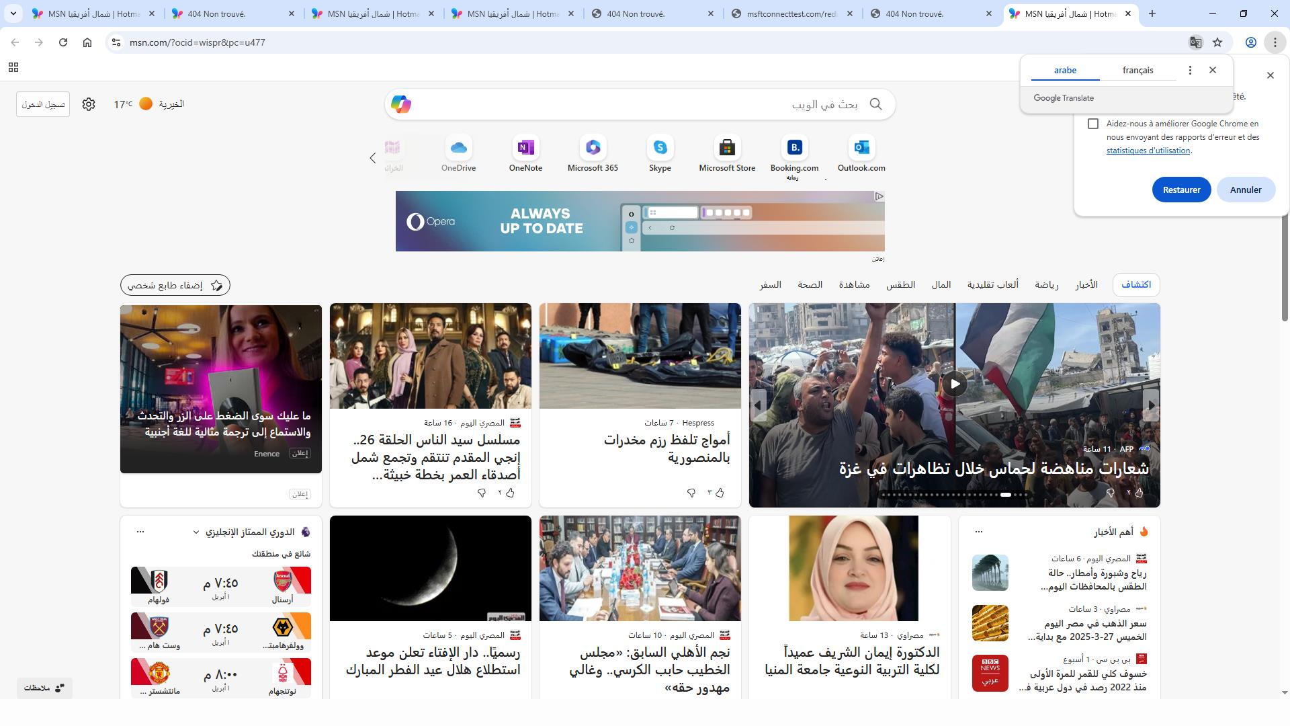
Task: Open statistiques d'utilisation link
Action: pyautogui.click(x=1148, y=151)
